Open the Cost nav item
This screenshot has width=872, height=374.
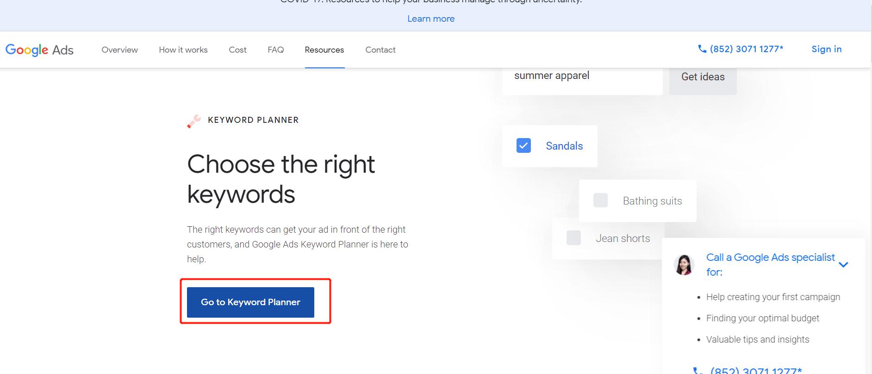pos(237,50)
